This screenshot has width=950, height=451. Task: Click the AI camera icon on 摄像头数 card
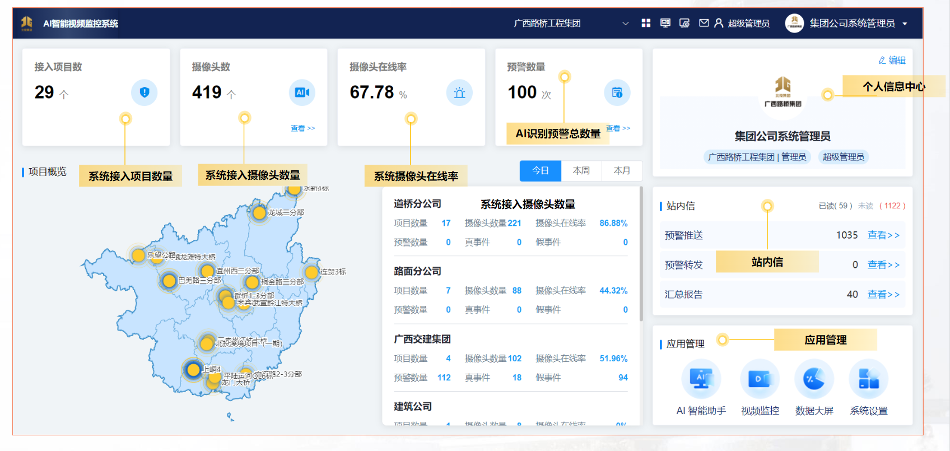[x=302, y=92]
